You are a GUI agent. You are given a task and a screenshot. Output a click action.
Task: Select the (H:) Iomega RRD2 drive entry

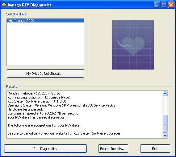coord(45,21)
